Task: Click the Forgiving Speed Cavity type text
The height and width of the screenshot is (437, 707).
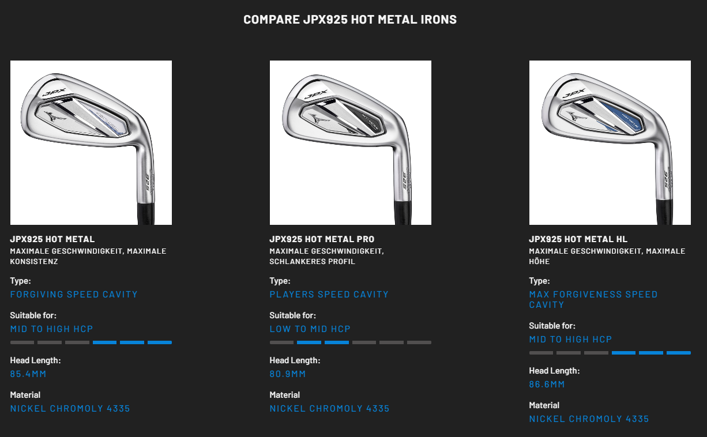Action: pos(74,295)
